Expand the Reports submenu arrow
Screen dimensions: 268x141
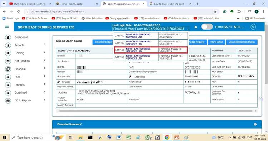pos(44,45)
